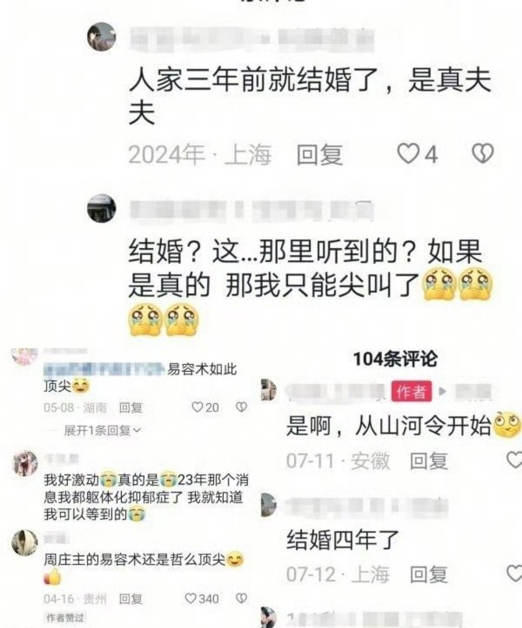Open avatar of 结婚？这...那里听到的 commenter
Viewport: 522px width, 628px height.
(x=102, y=209)
